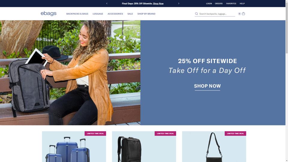
Task: Focus the search backpacks, luggage field
Action: [217, 14]
